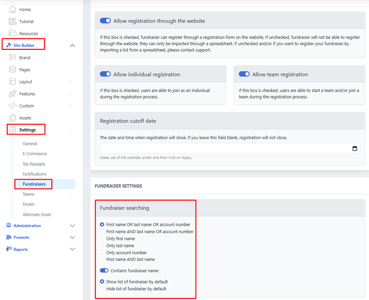Click the Brand sidebar icon
This screenshot has width=369, height=300.
(x=13, y=58)
